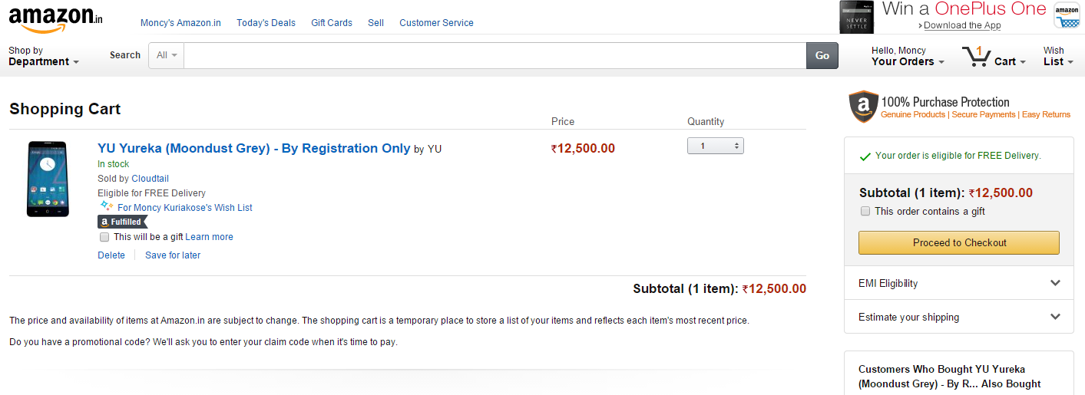Click the Amazon Fulfilled badge
1085x395 pixels.
tap(122, 222)
